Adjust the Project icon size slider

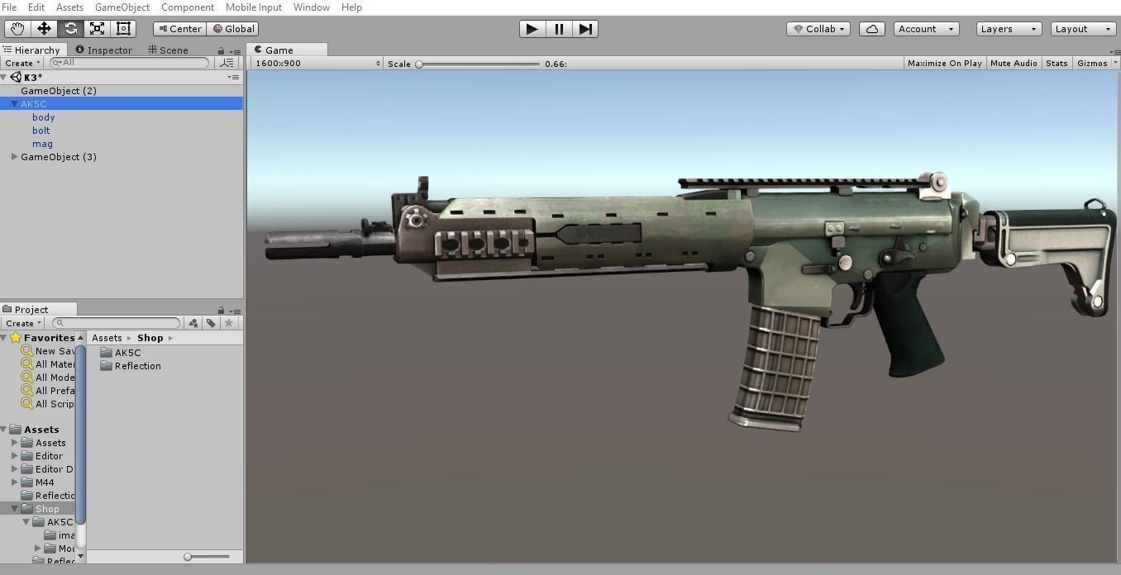(x=207, y=557)
